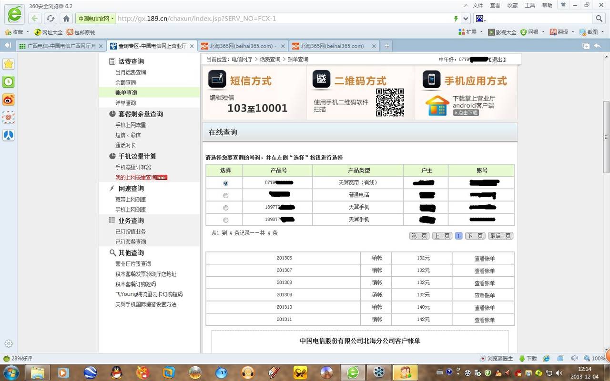Click the 最后一页 pagination button
610x381 pixels.
tap(501, 236)
